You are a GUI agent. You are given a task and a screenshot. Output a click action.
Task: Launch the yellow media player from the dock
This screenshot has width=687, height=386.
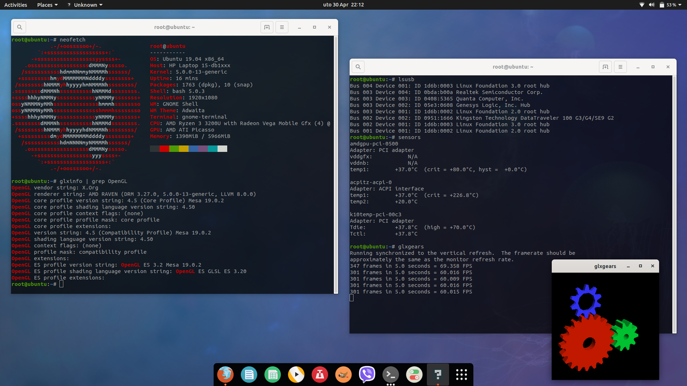296,374
